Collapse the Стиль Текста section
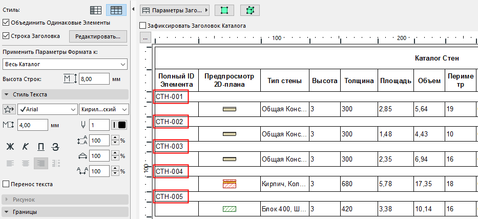 click(65, 94)
